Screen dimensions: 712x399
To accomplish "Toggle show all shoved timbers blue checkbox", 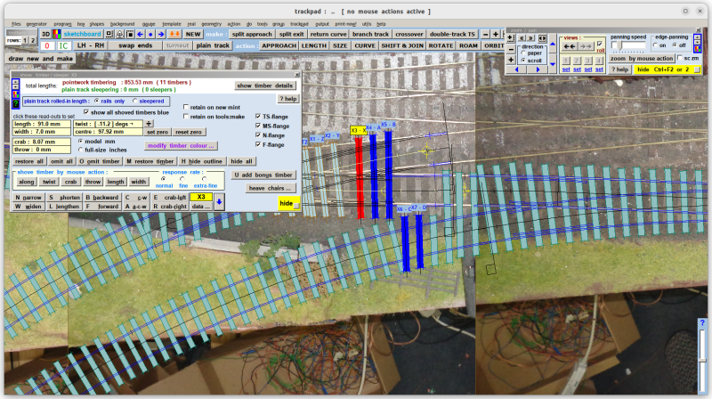I will click(x=85, y=112).
